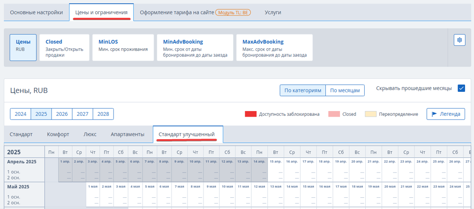Screen dimensions: 474x209
Task: Select year 2025
Action: pos(41,114)
